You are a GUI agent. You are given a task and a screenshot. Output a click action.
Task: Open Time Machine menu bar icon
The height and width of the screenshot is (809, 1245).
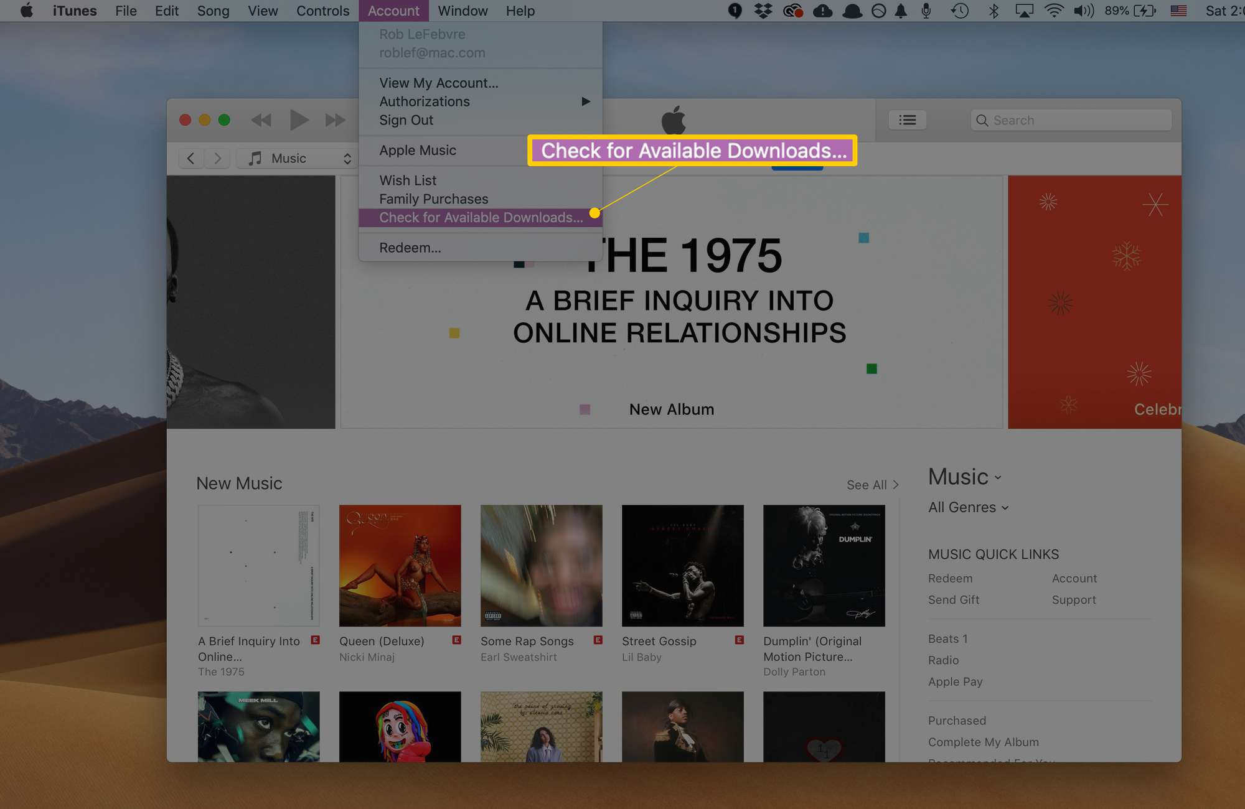tap(960, 11)
